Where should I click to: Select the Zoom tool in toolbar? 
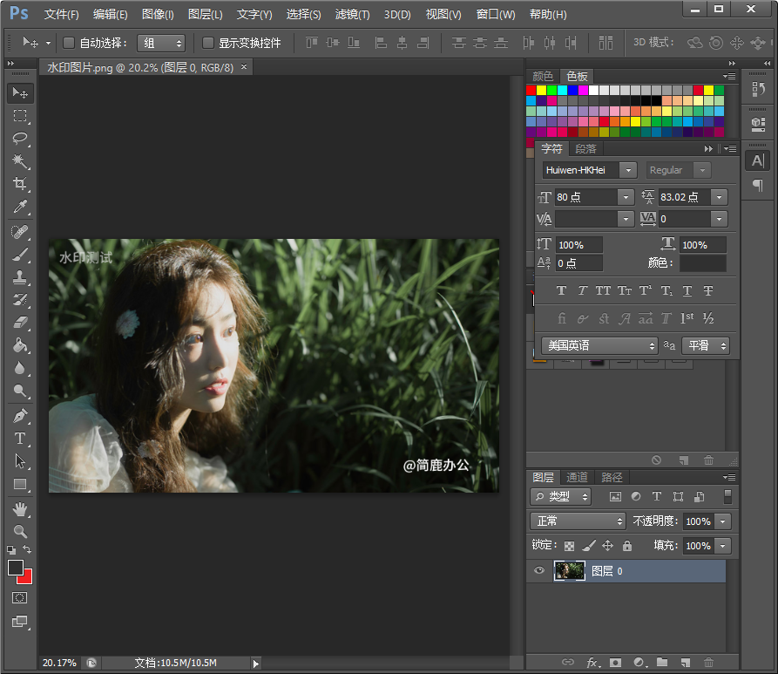click(20, 531)
